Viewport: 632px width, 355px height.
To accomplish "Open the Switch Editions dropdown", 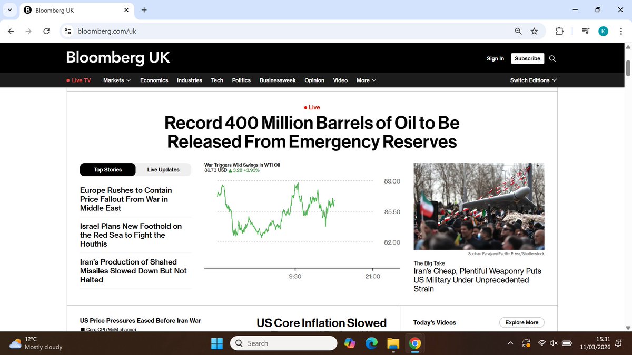I will pyautogui.click(x=534, y=80).
